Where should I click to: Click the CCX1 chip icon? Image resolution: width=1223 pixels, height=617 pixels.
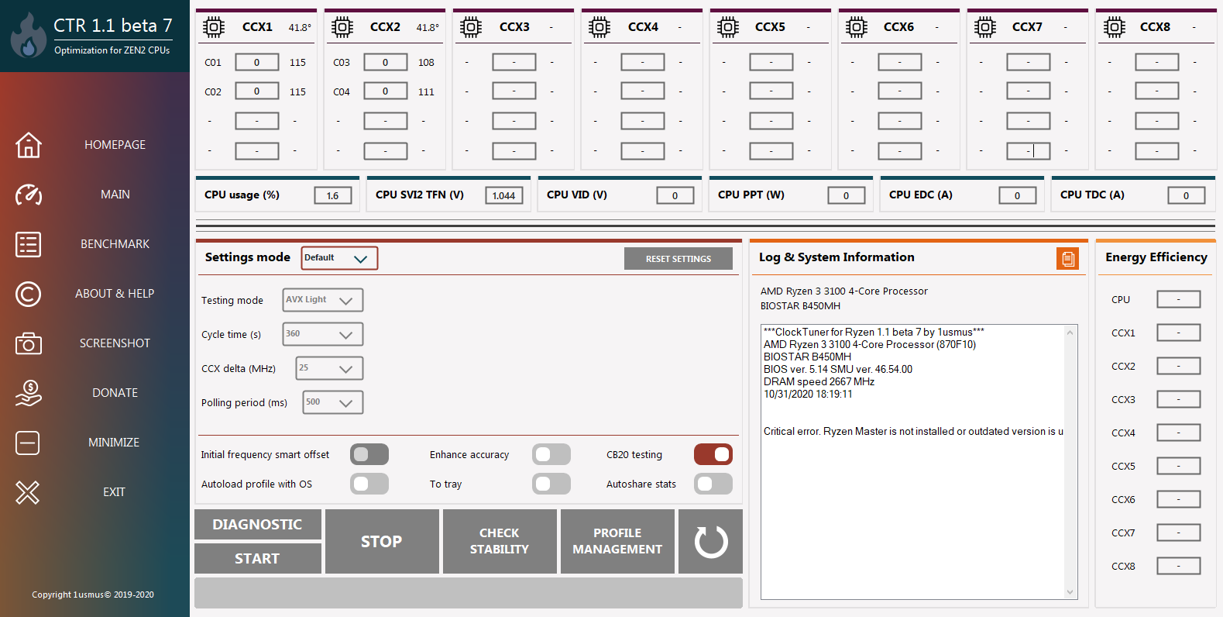coord(214,27)
